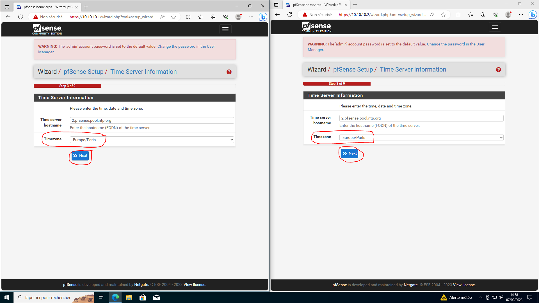
Task: Click Next button in left wizard
Action: click(x=80, y=156)
